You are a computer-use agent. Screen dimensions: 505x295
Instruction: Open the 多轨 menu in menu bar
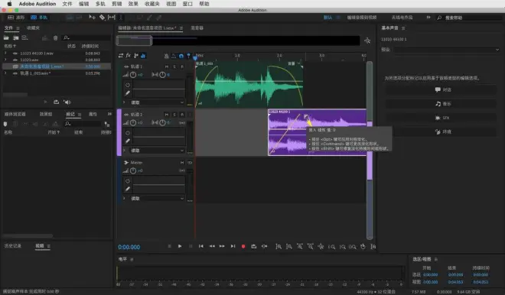(100, 4)
